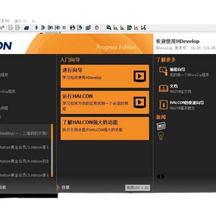
Task: Click the recent files orange scrollbar
Action: click(x=52, y=150)
